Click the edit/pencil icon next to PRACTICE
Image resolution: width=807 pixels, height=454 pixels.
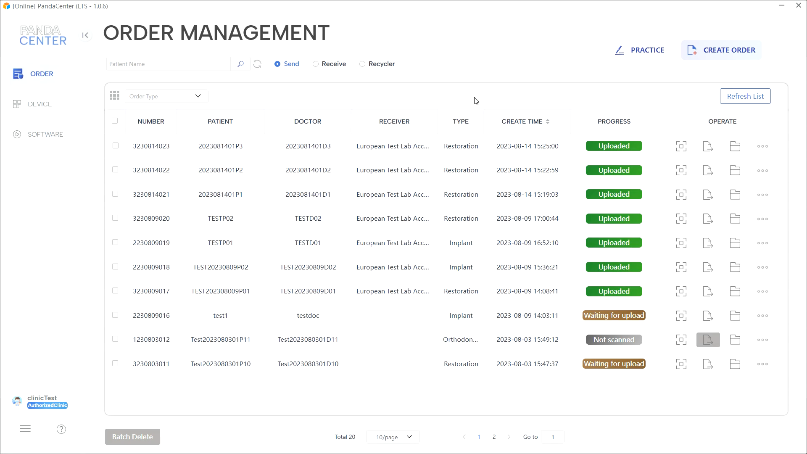coord(620,50)
